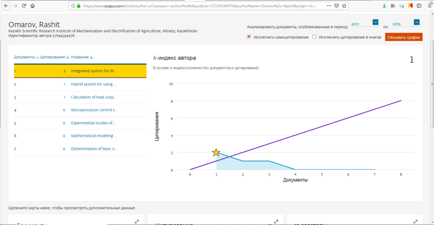Open the downloads panel
434x225 pixels.
pos(384,6)
